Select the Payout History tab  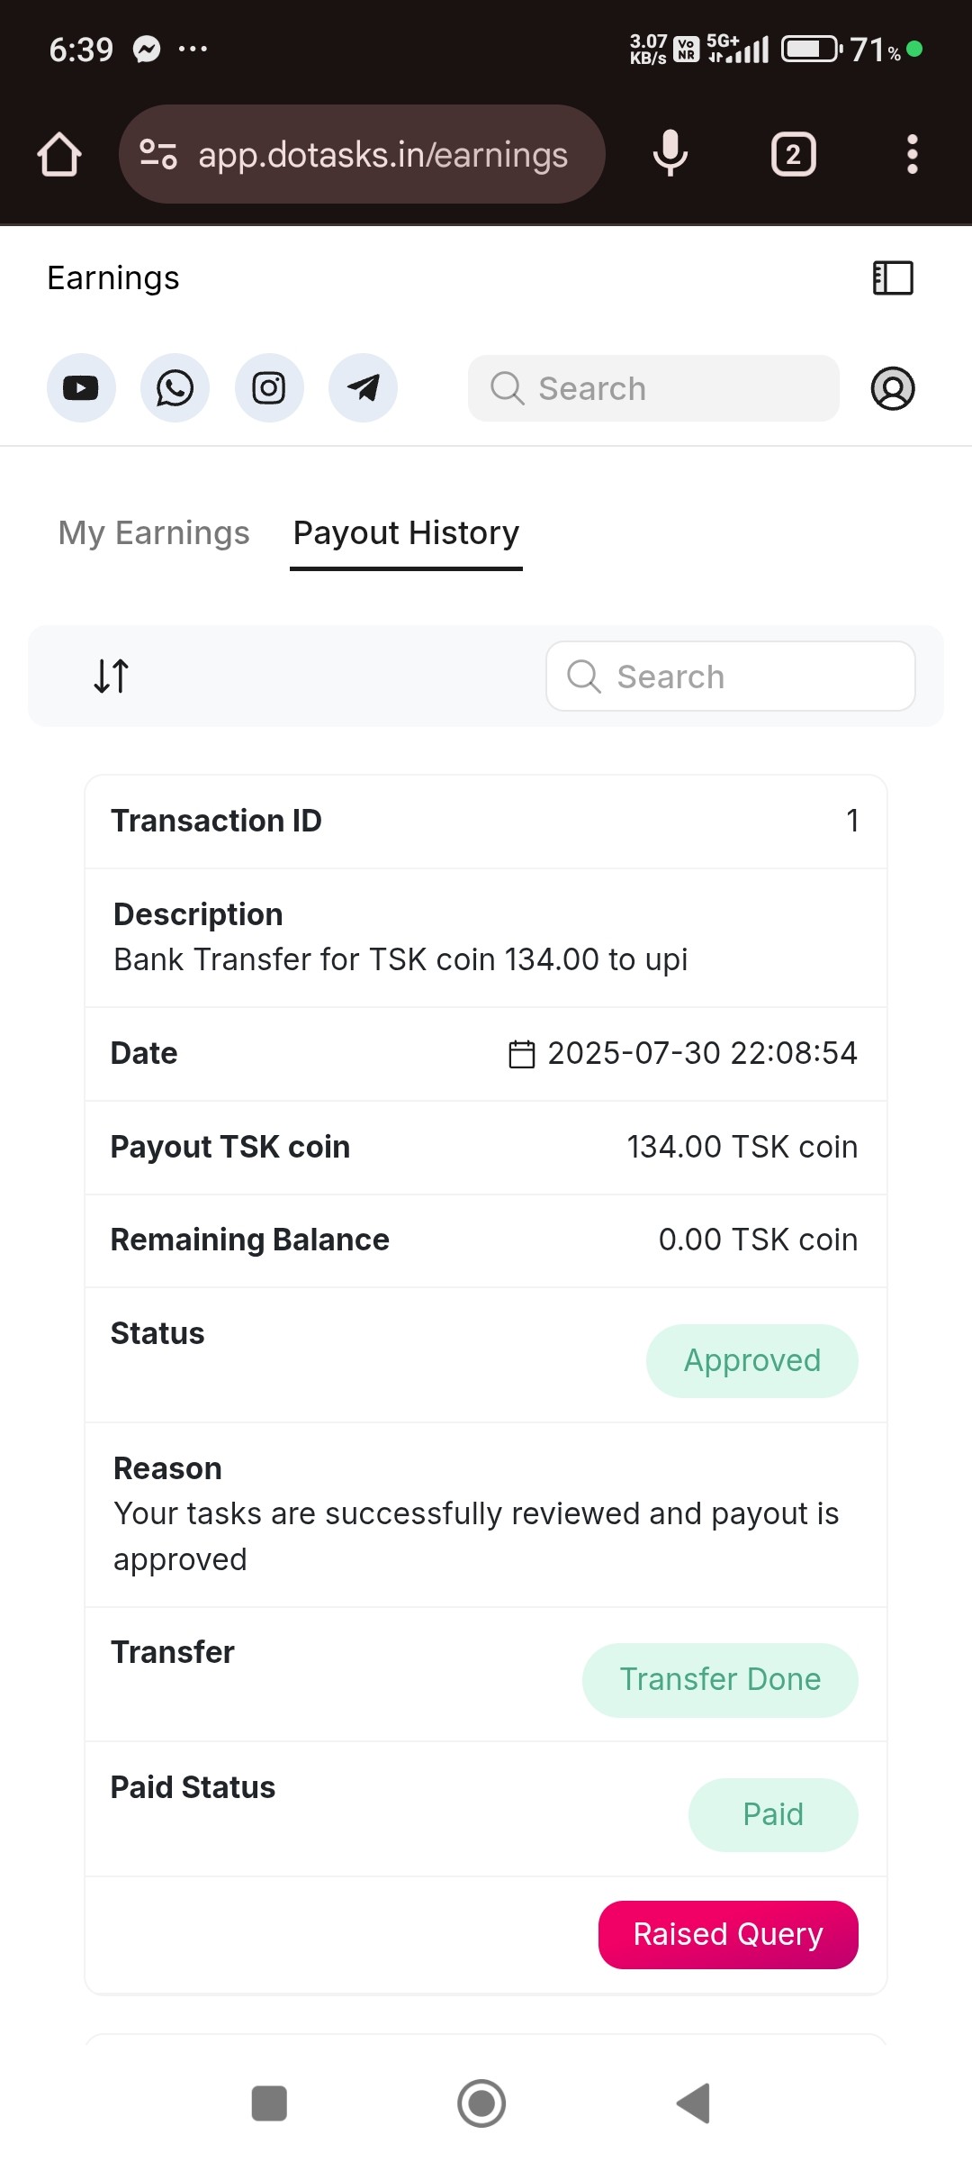tap(406, 533)
